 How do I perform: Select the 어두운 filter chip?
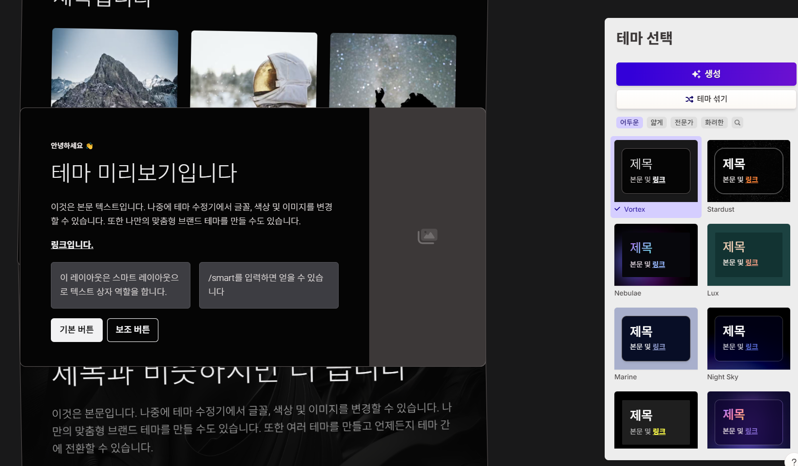coord(629,123)
